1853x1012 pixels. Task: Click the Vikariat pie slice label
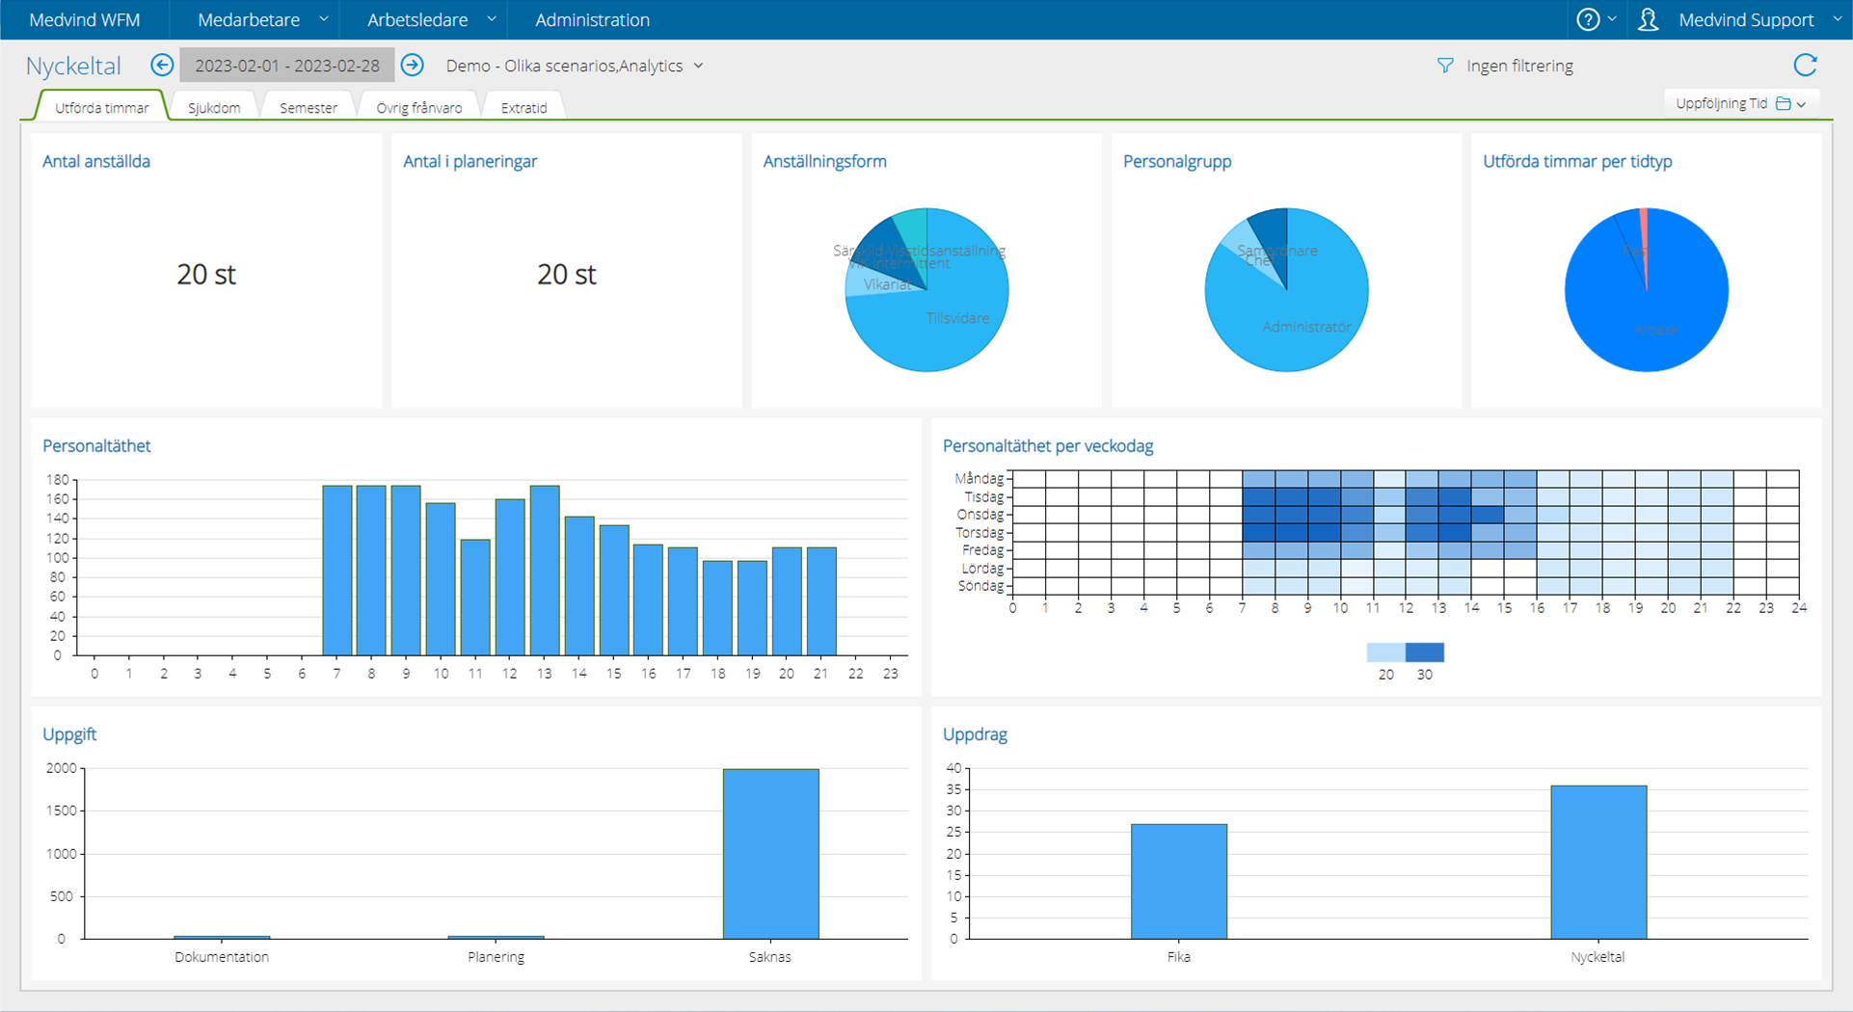tap(887, 284)
